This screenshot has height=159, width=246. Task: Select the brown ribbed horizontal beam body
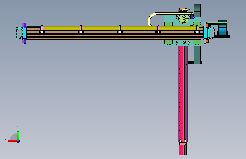tap(115, 35)
